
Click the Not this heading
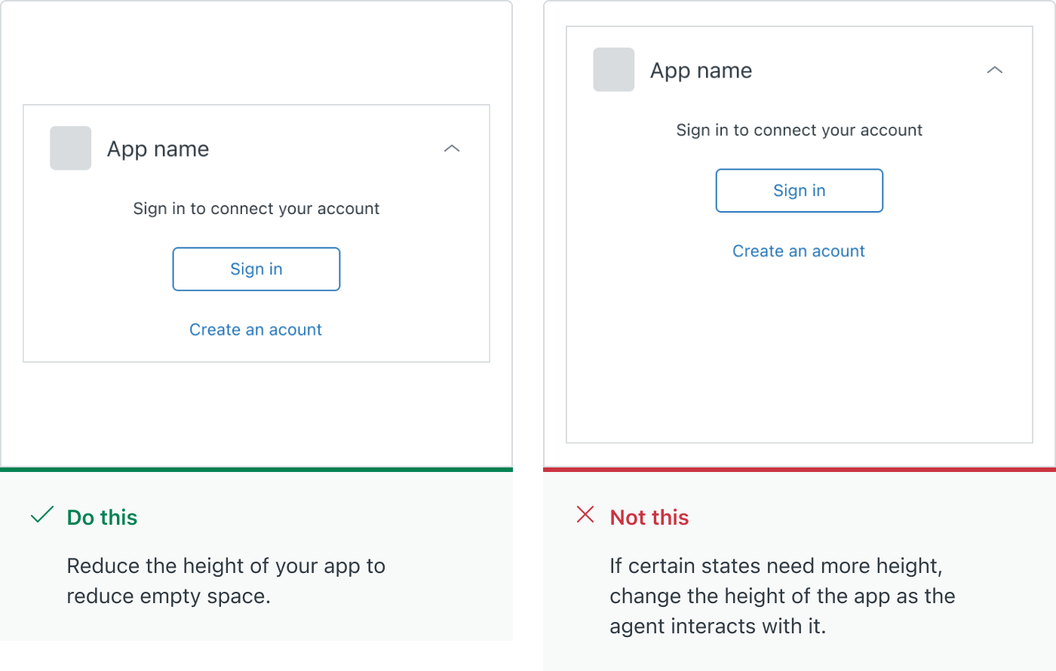click(649, 518)
